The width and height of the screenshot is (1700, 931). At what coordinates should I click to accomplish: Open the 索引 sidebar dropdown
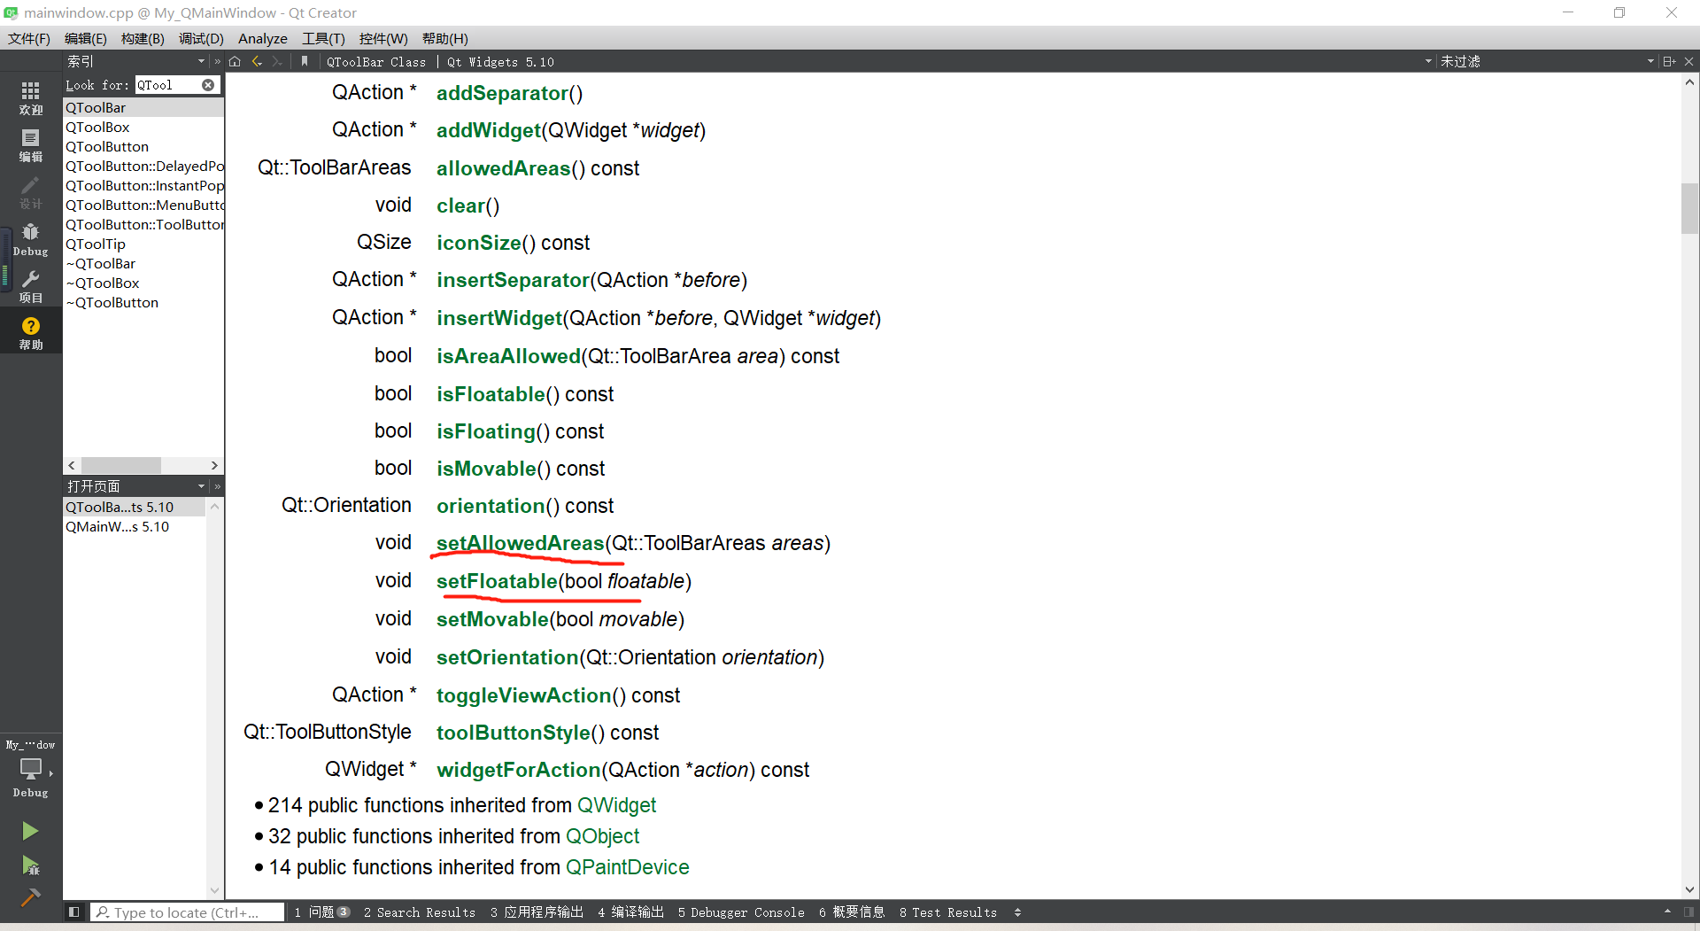click(201, 61)
